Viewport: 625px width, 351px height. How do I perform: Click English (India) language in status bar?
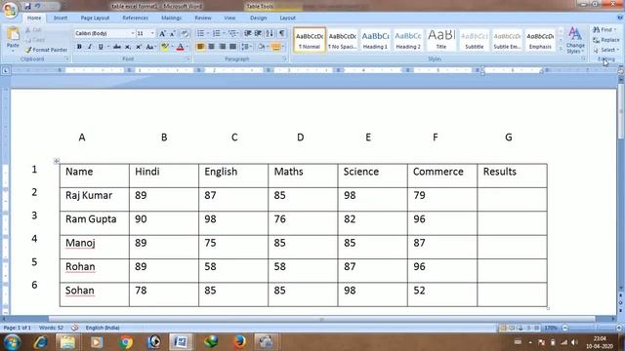point(103,328)
